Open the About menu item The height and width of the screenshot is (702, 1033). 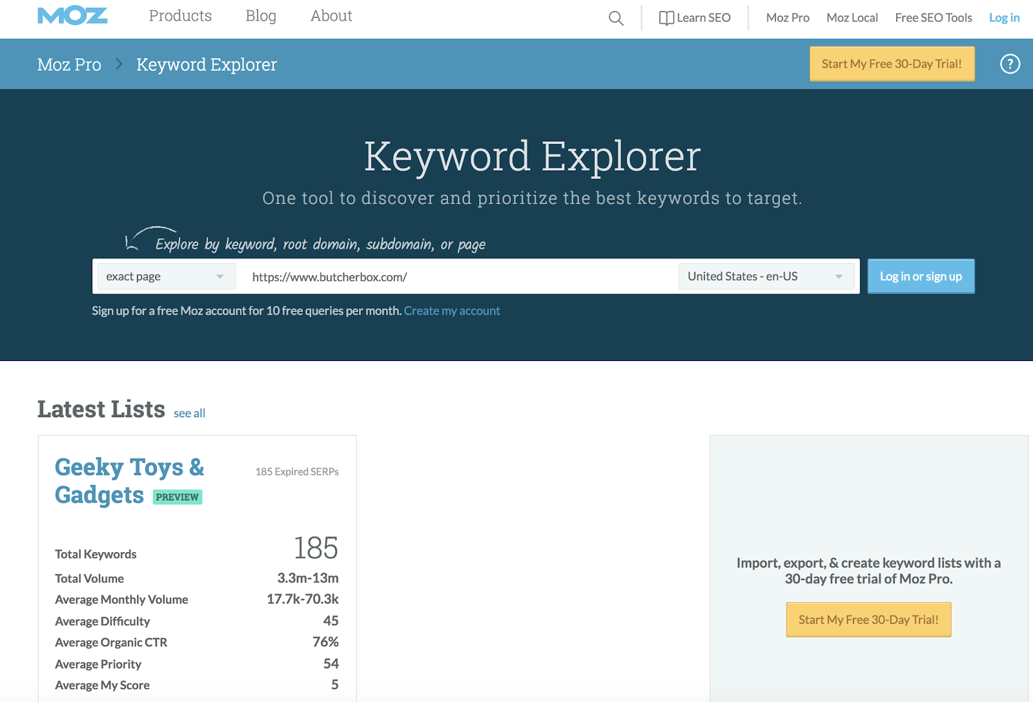click(x=331, y=16)
